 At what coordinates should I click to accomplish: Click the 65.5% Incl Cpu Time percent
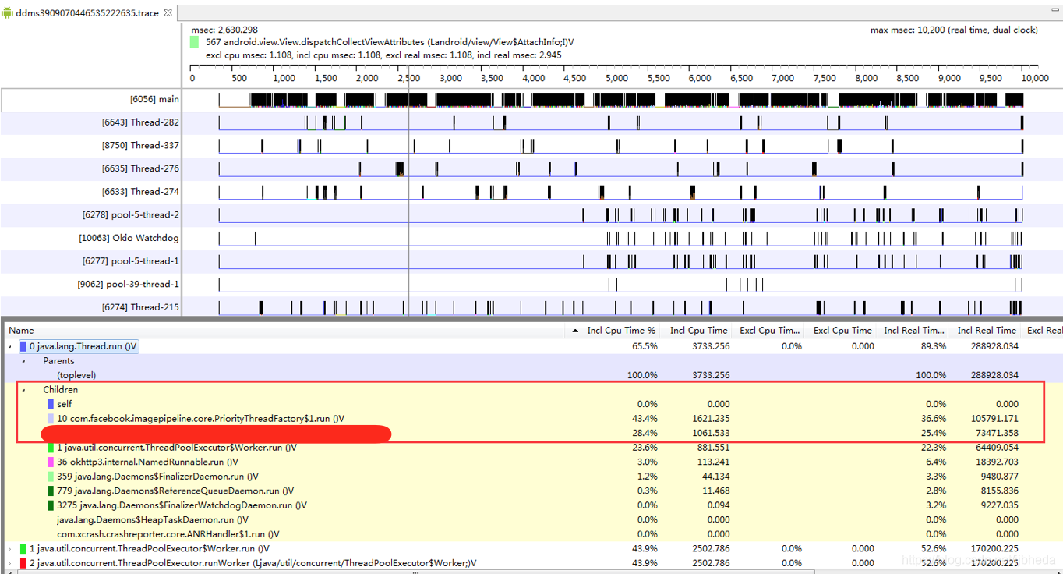click(645, 346)
